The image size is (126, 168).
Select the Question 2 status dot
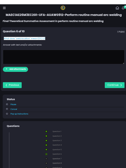click(x=46, y=136)
